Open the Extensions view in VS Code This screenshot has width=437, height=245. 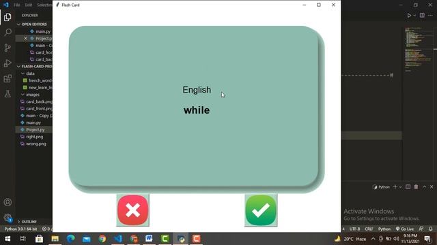pos(8,79)
